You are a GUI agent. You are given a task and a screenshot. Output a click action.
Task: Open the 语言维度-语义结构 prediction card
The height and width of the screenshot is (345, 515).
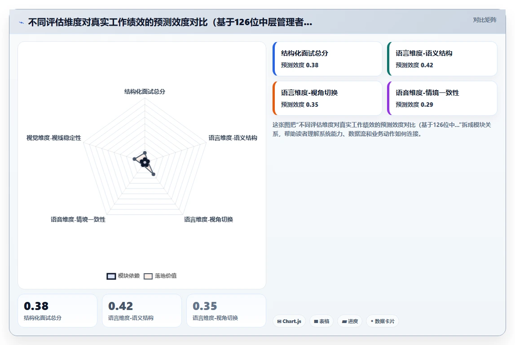[442, 59]
